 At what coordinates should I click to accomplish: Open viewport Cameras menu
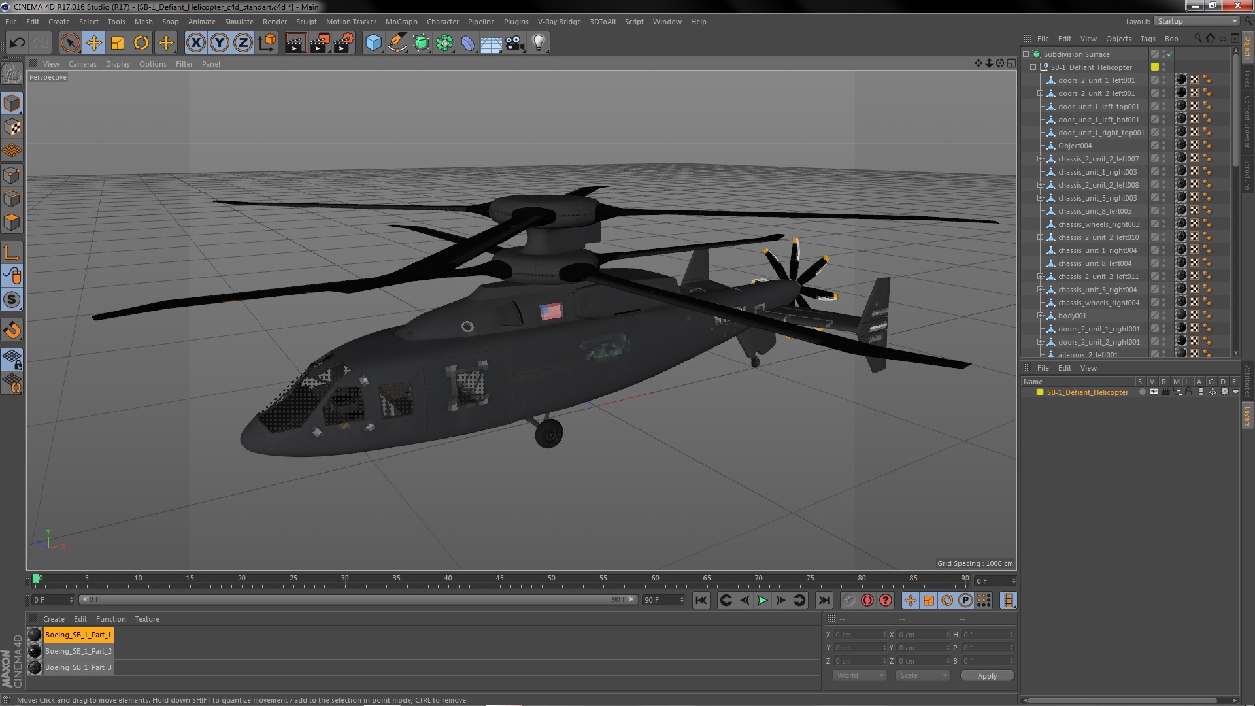pos(82,64)
